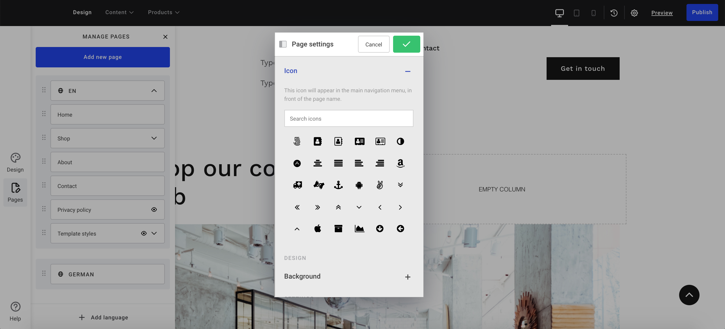
Task: Select the single angle left icon
Action: coord(380,207)
